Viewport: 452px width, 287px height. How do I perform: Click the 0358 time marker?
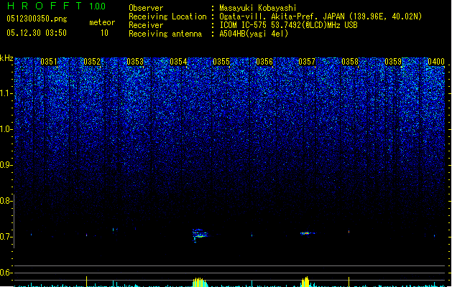350,61
